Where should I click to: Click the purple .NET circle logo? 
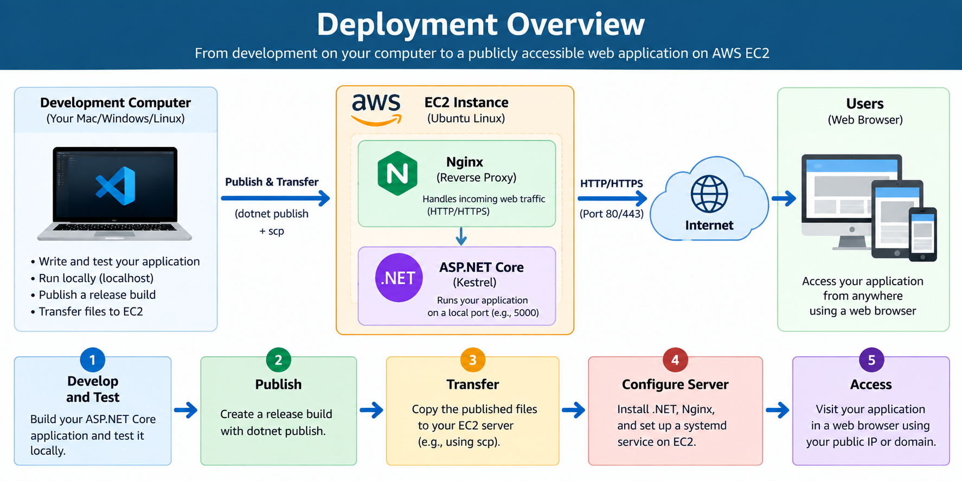(x=399, y=278)
